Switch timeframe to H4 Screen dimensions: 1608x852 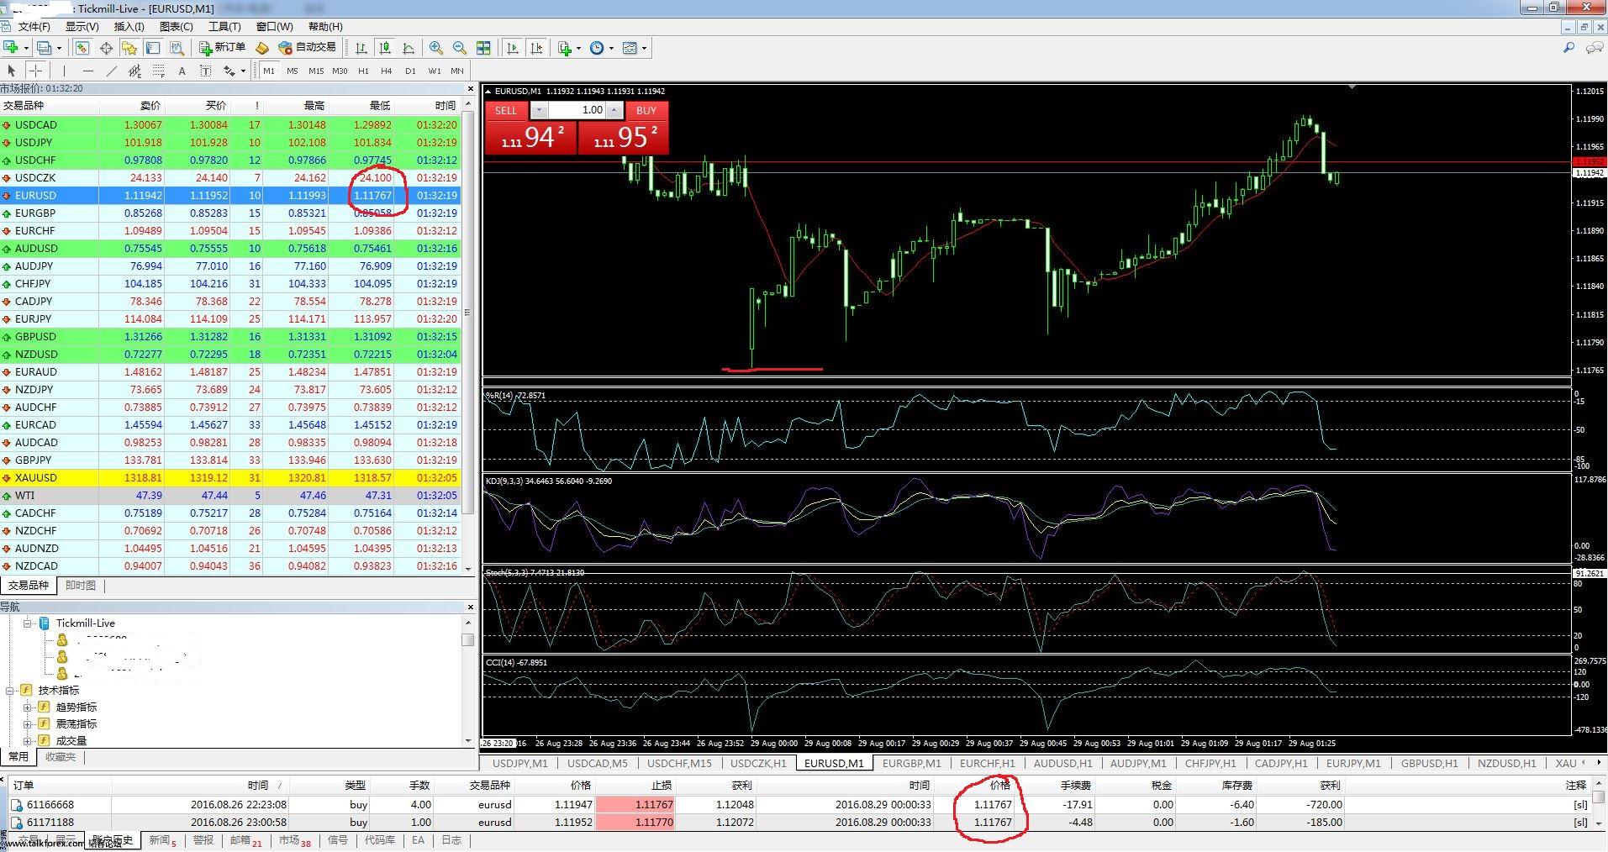coord(387,71)
